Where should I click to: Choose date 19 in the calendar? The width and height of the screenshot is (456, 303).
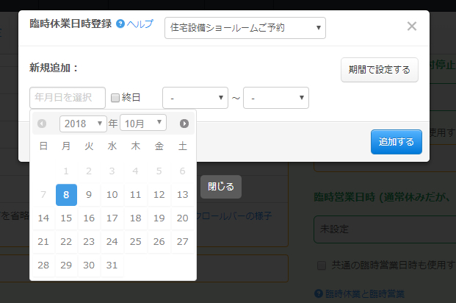point(159,218)
